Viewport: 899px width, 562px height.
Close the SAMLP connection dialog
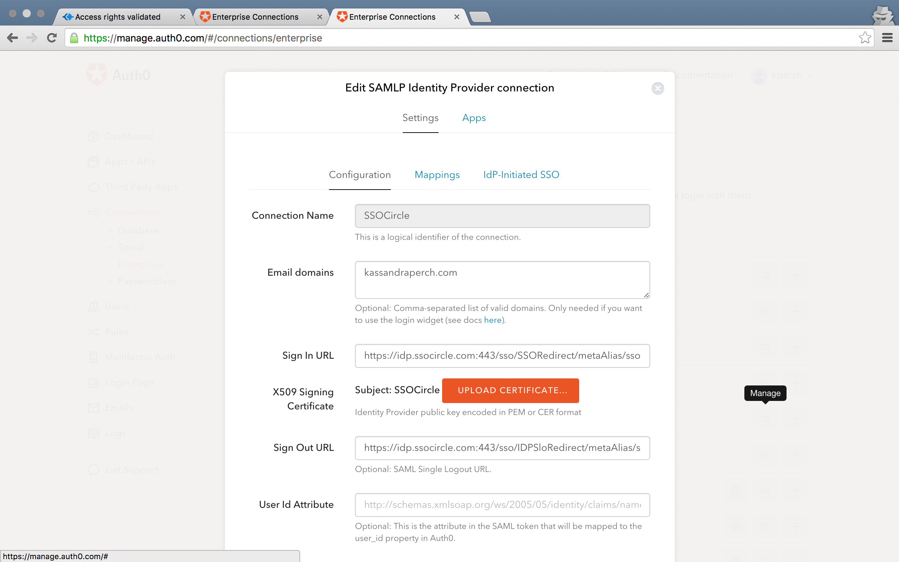tap(657, 89)
